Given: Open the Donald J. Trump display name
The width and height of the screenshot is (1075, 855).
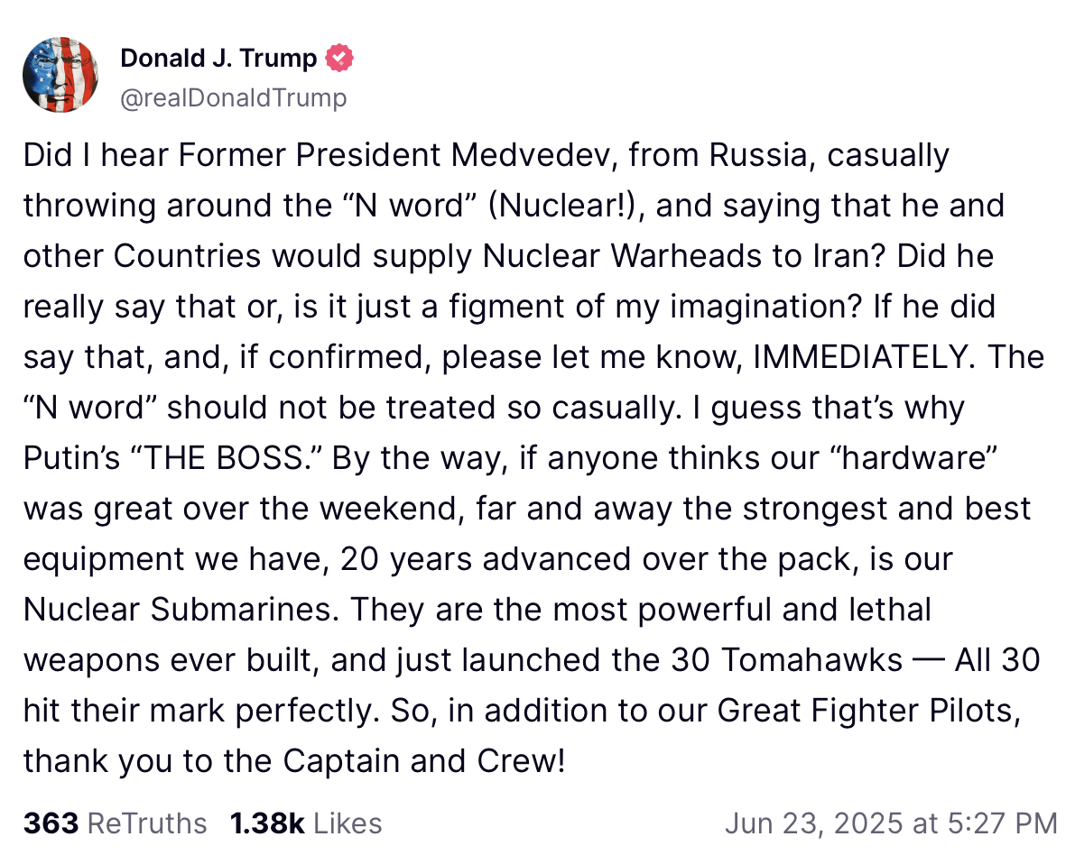Looking at the screenshot, I should pos(218,59).
